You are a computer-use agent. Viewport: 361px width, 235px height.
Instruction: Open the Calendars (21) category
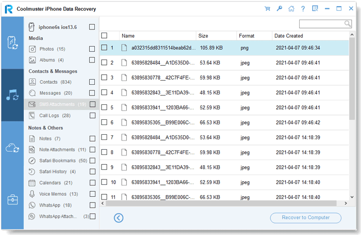[56, 183]
